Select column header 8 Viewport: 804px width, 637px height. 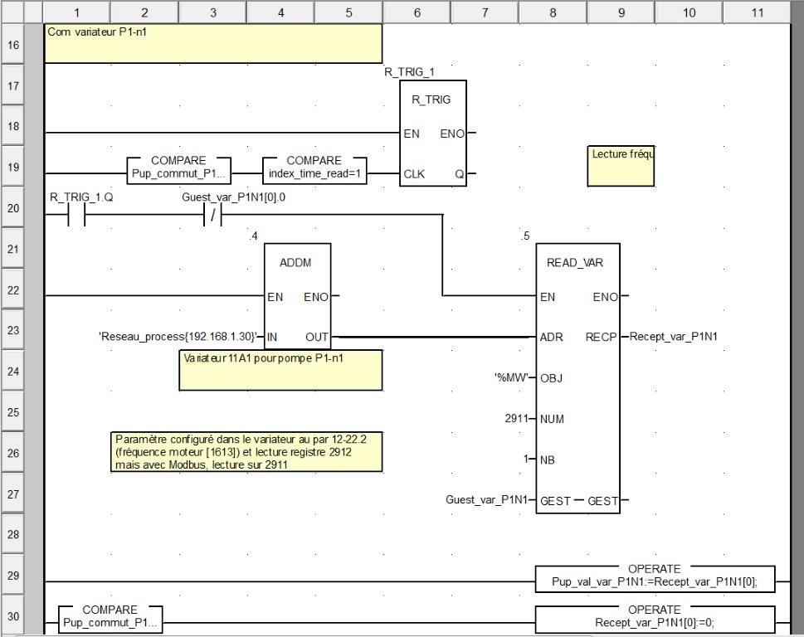(553, 12)
